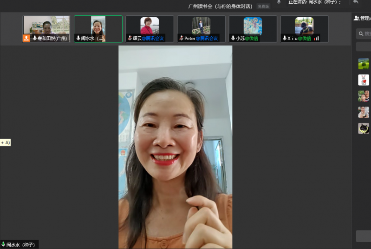Select the white rabbit avatar in member list
The image size is (371, 249).
[364, 80]
